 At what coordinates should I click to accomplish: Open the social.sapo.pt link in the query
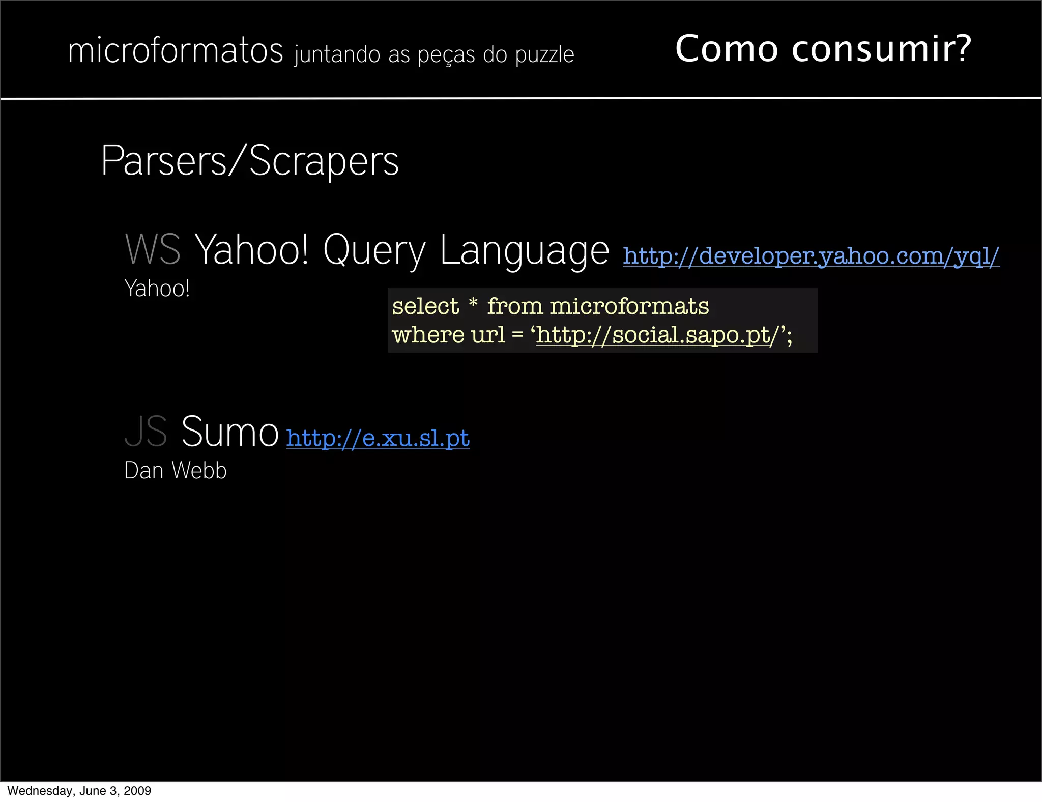656,335
